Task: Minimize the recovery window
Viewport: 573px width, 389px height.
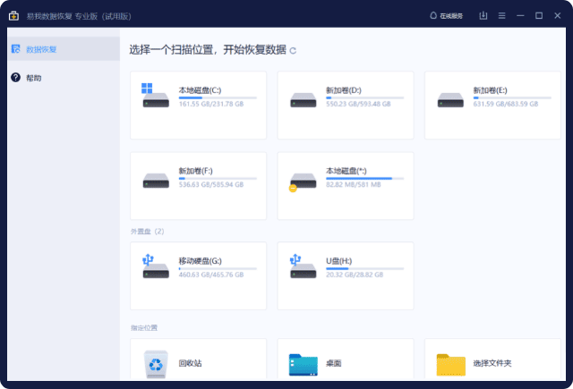Action: [x=520, y=16]
